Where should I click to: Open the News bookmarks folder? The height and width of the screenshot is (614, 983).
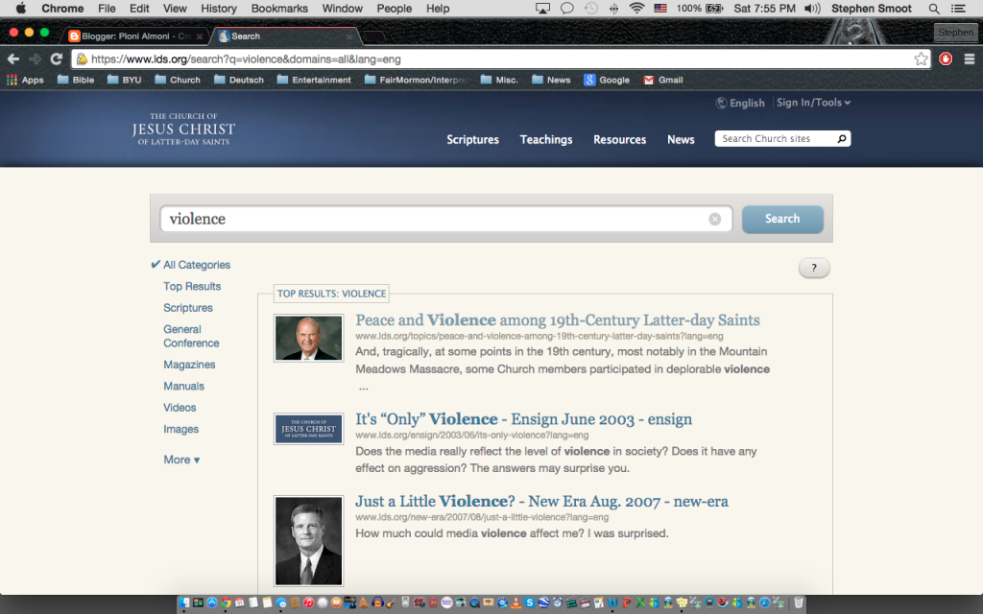point(551,80)
